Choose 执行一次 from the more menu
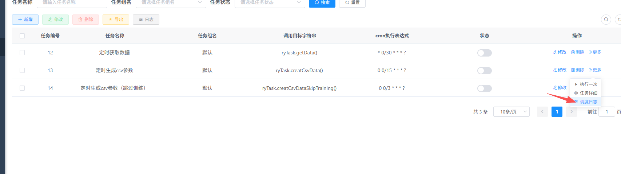 point(588,84)
